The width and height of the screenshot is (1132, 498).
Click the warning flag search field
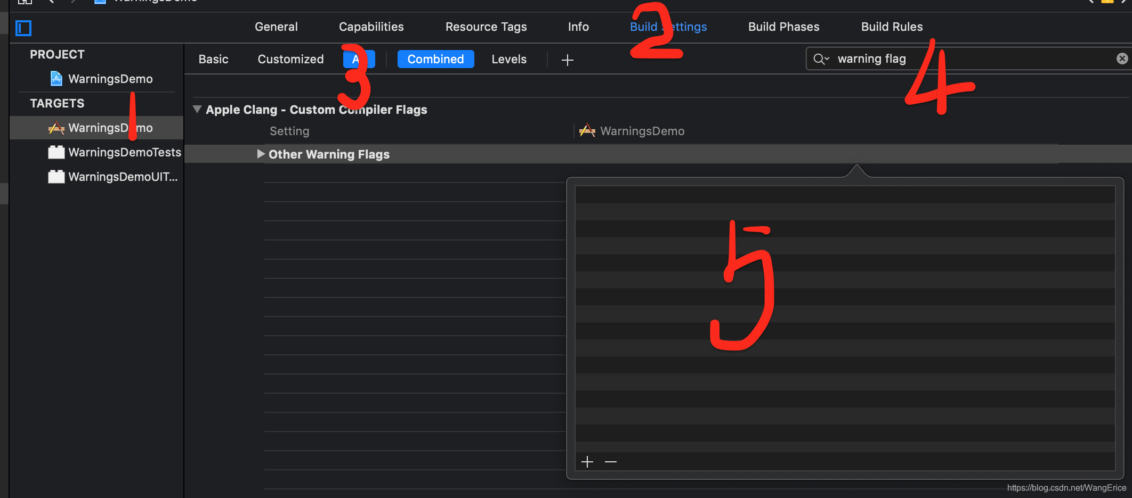click(967, 59)
